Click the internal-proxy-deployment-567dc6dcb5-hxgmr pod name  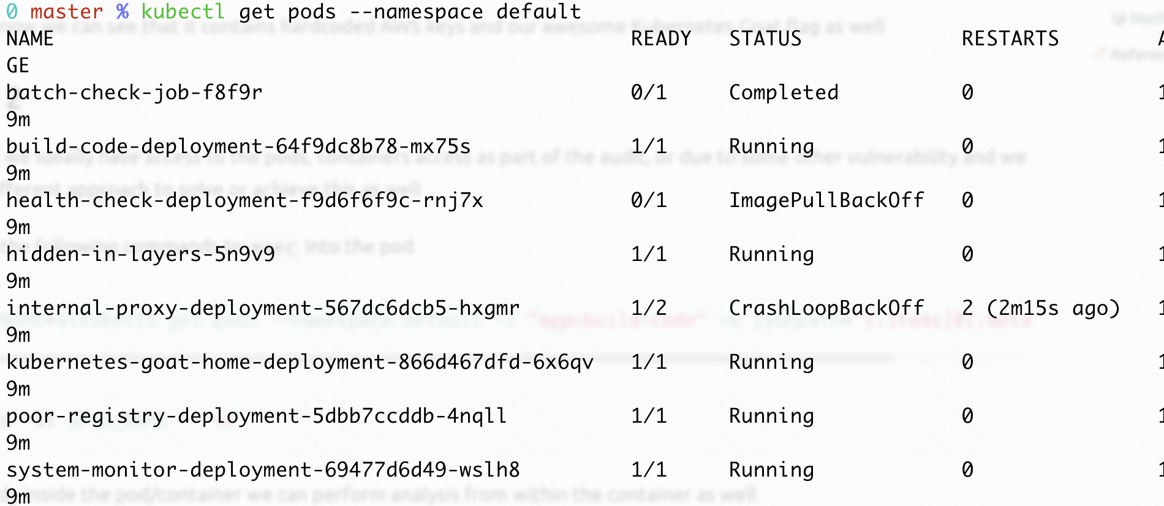[263, 308]
